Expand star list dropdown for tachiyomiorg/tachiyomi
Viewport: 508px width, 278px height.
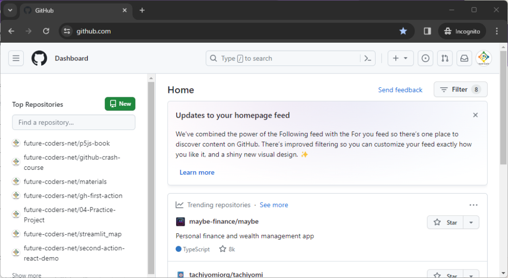471,275
